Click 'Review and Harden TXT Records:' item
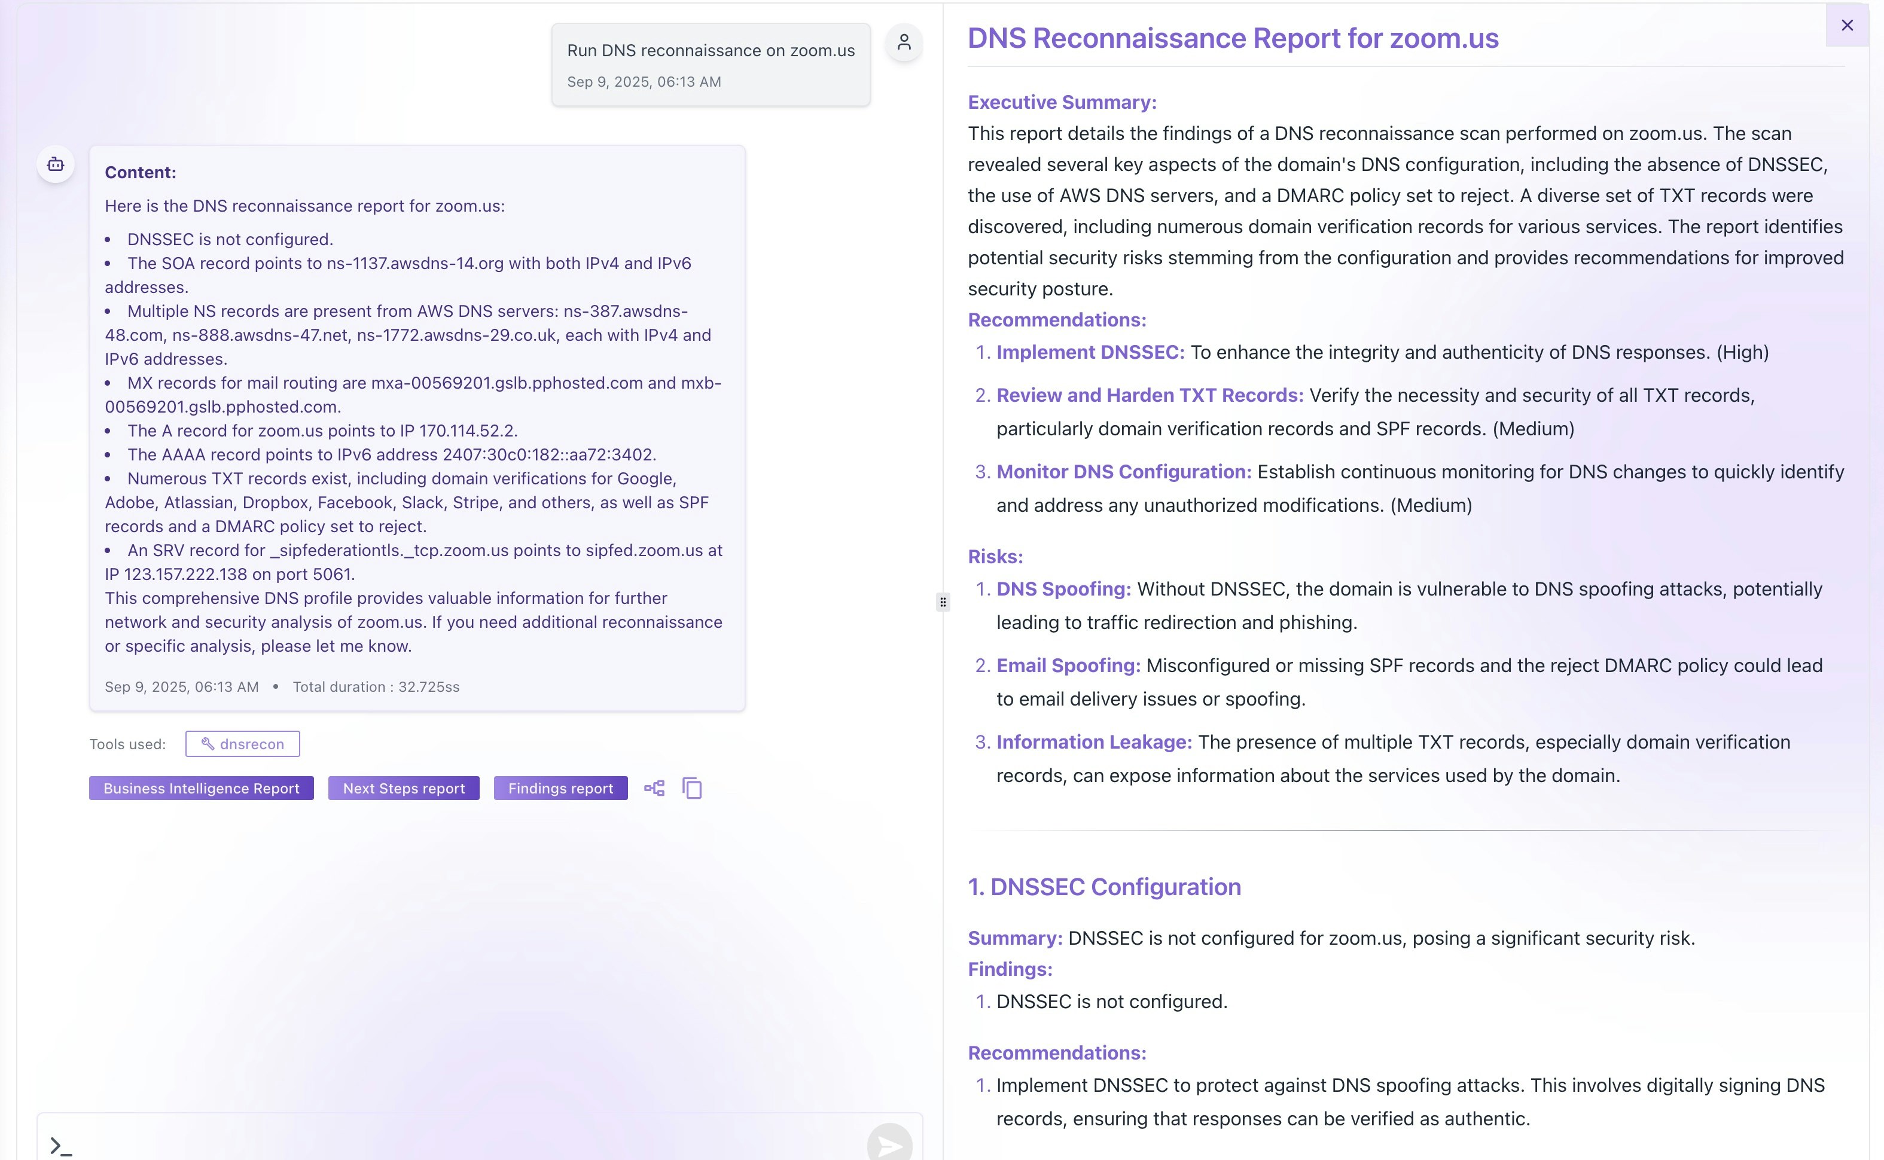Screen dimensions: 1884x1160 point(1150,395)
